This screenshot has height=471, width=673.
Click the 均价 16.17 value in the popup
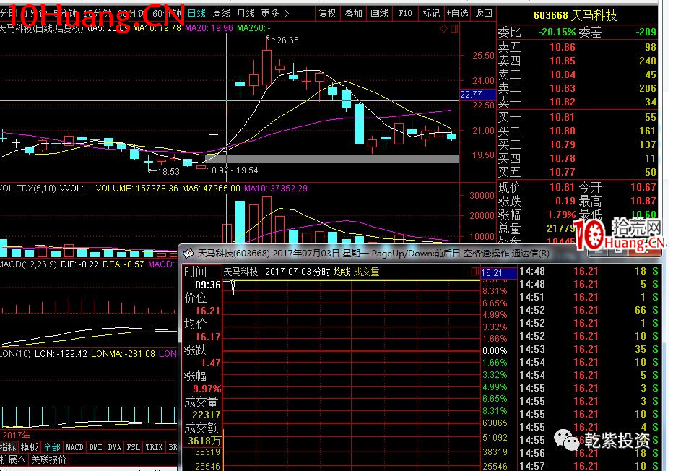(208, 337)
